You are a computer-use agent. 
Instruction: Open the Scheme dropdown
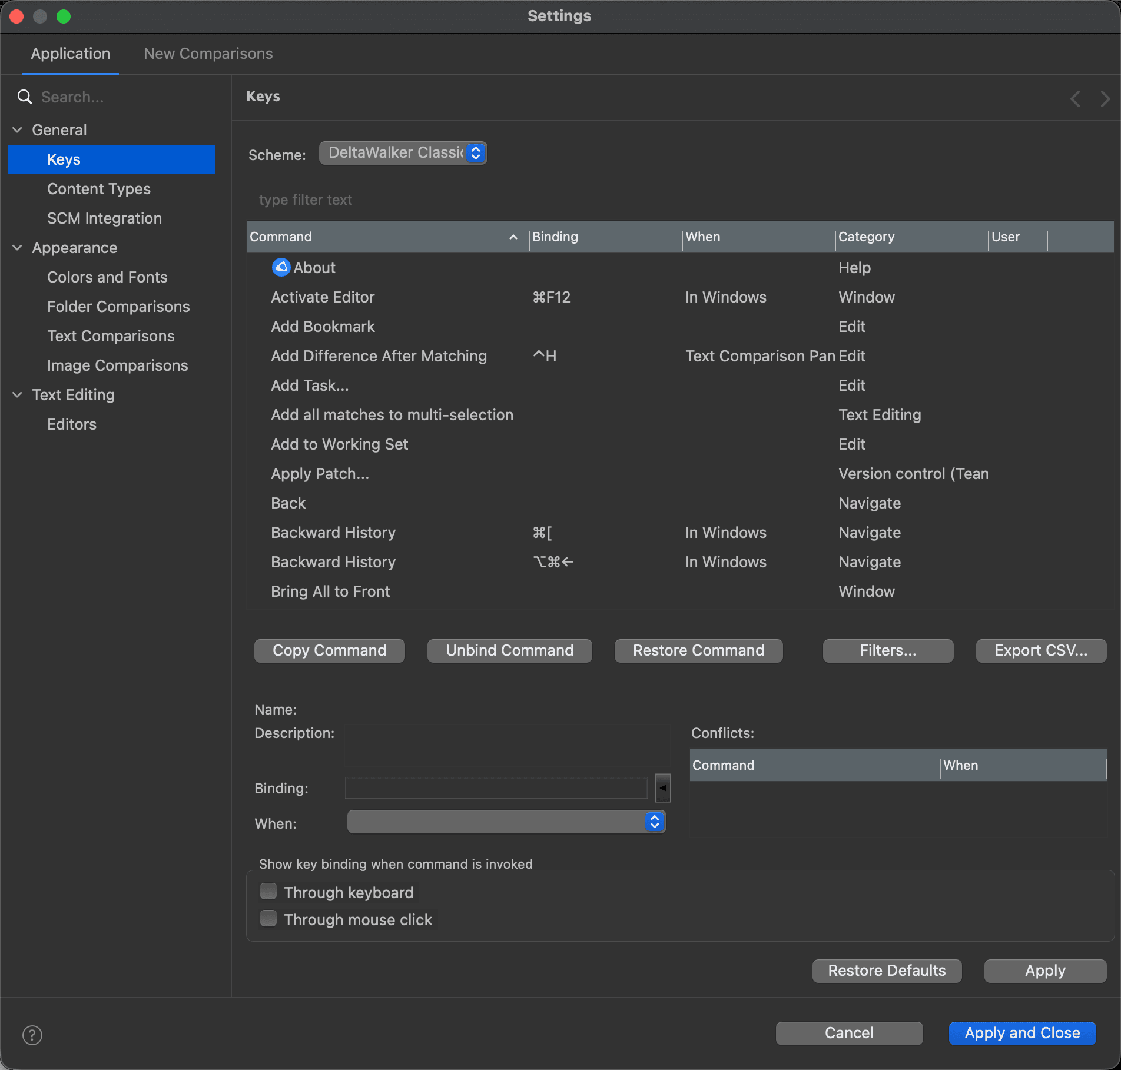click(x=403, y=153)
